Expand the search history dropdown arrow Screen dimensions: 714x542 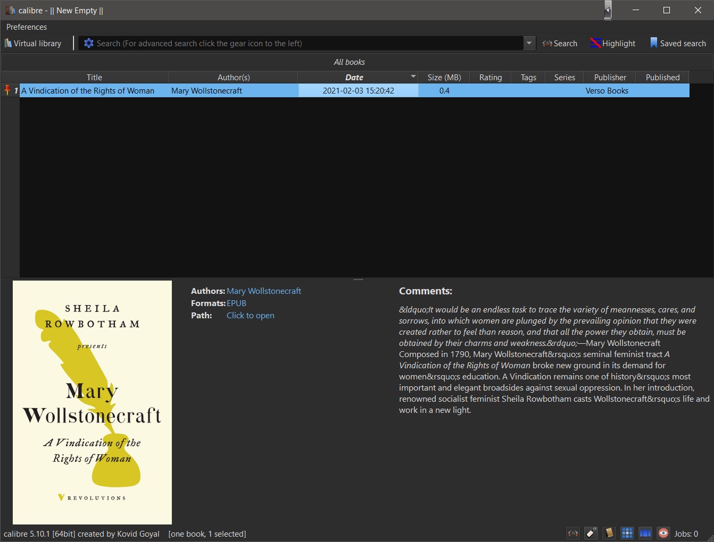point(529,44)
